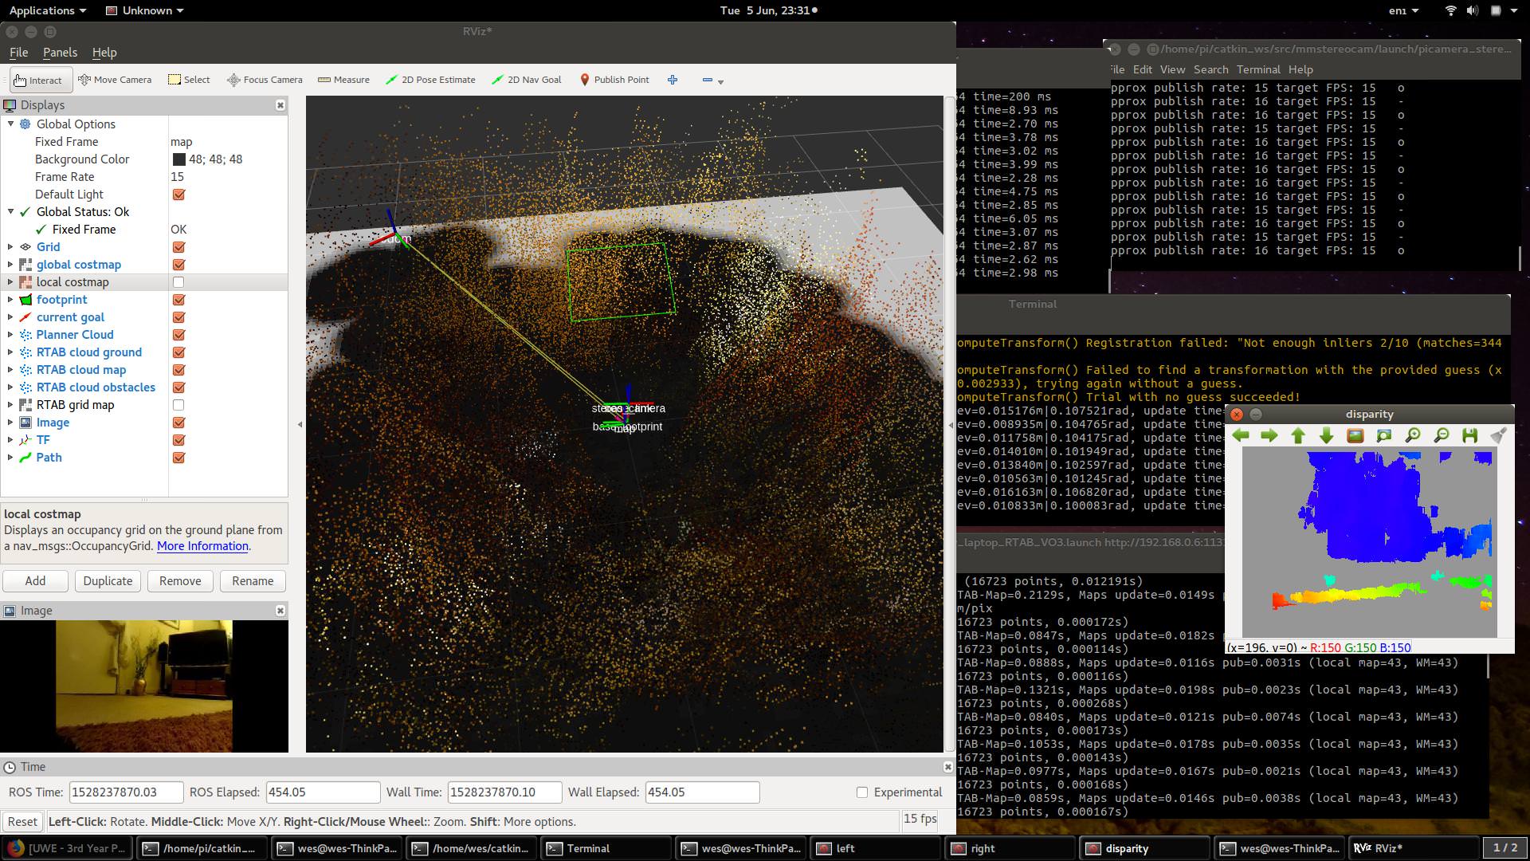Open the More Information link

click(x=202, y=546)
